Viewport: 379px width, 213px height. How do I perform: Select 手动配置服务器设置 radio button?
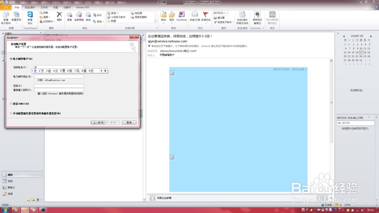coord(11,113)
